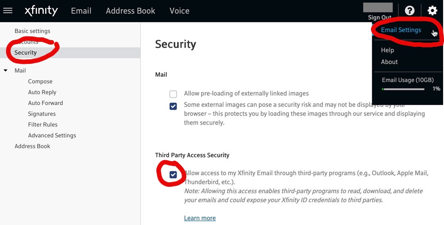This screenshot has height=225, width=444.
Task: Go to the Email tab
Action: pos(81,11)
